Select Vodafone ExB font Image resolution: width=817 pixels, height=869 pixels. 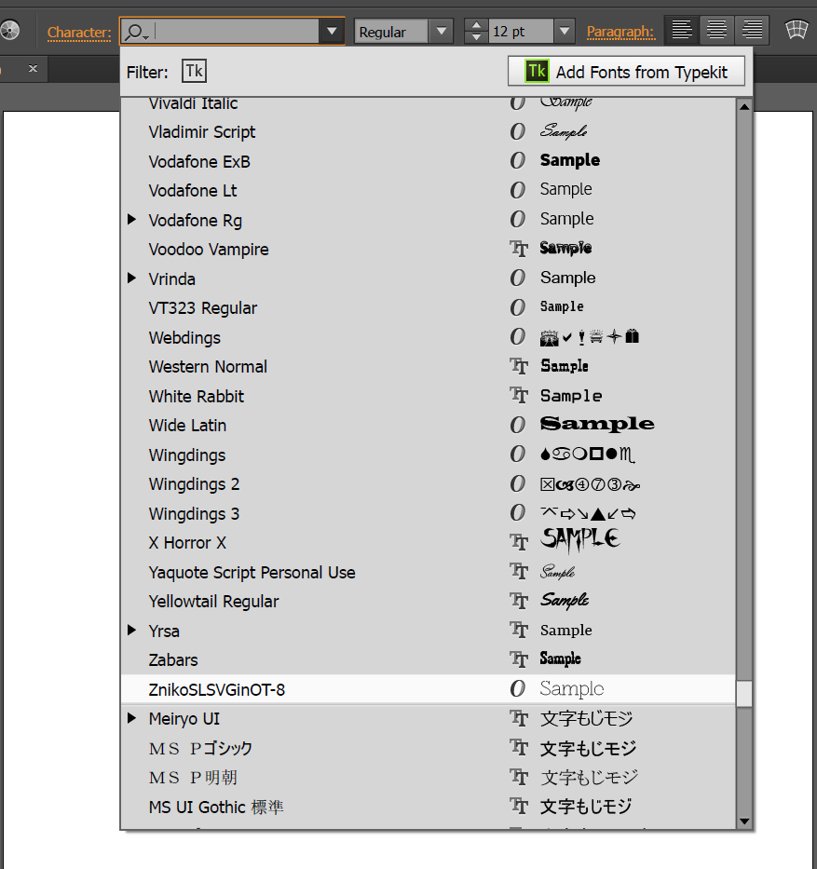click(428, 161)
